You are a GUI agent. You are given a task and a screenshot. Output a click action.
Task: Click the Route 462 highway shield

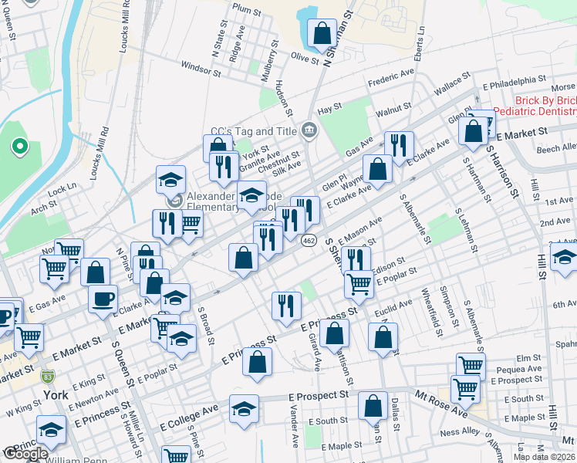tap(309, 241)
